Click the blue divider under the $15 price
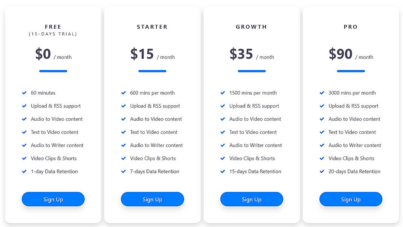 pos(152,71)
